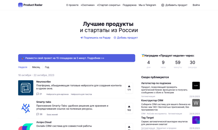This screenshot has height=130, width=218.
Task: Open the Автотестер по подписке title
Action: pyautogui.click(x=156, y=83)
